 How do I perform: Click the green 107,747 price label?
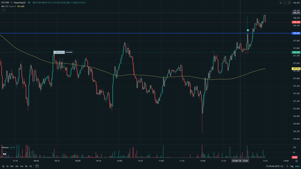[296, 52]
